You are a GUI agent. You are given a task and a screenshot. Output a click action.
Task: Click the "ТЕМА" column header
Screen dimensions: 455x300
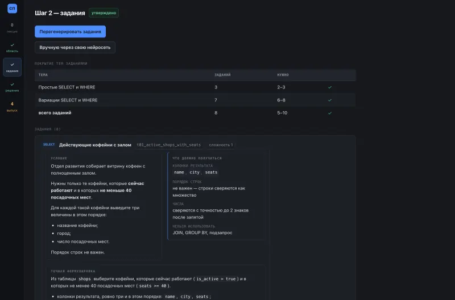click(43, 75)
